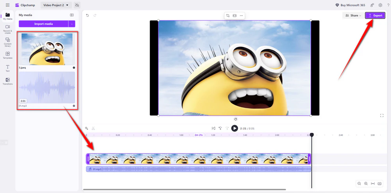This screenshot has width=391, height=193.
Task: Click the 01.mp3 added checkmark
Action: pyautogui.click(x=74, y=106)
